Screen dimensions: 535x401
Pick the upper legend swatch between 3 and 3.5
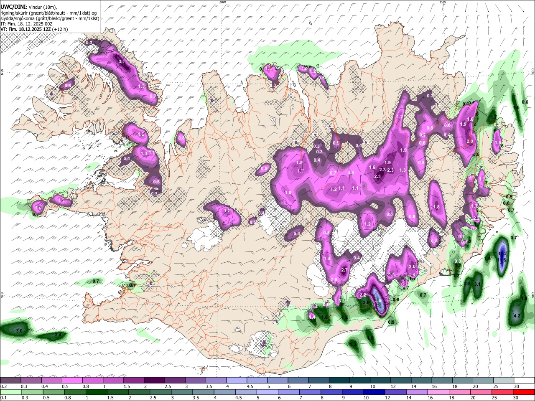point(195,381)
